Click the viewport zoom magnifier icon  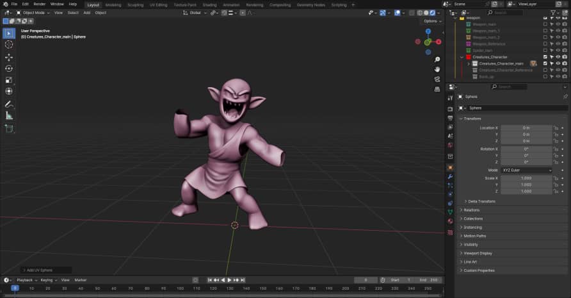point(437,60)
